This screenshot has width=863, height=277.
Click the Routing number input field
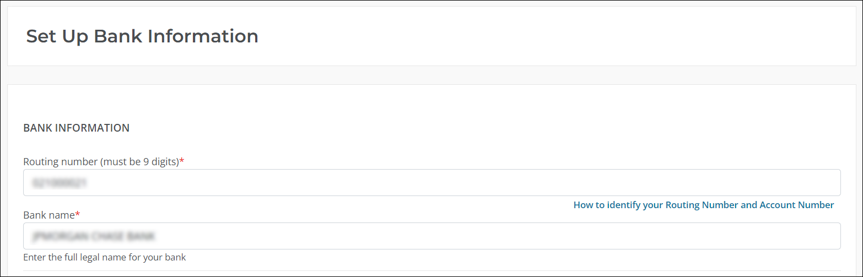click(431, 182)
